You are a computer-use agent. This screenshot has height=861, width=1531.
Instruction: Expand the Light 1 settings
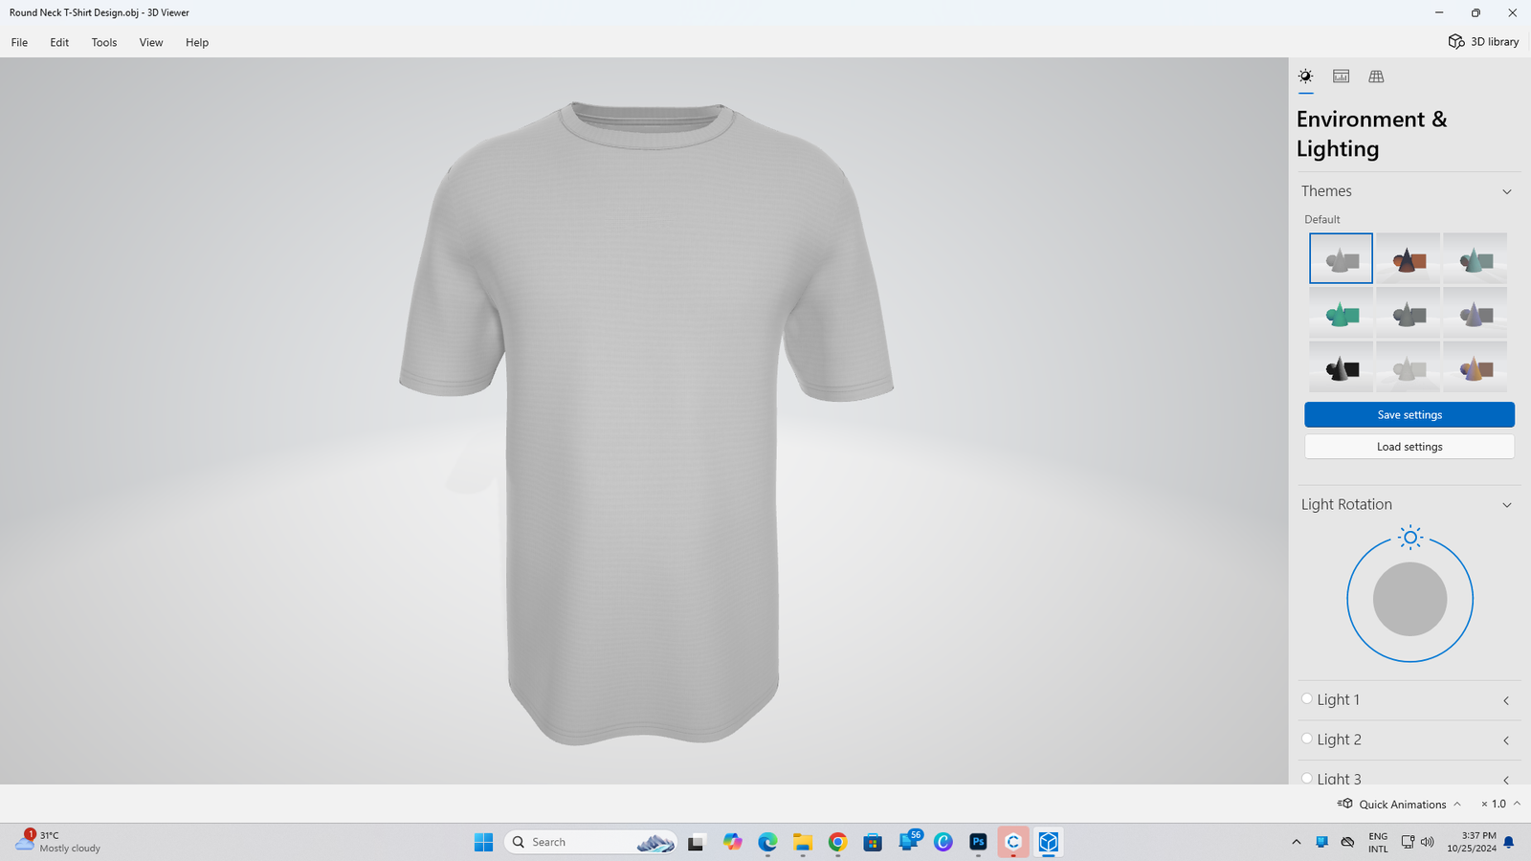click(x=1506, y=700)
